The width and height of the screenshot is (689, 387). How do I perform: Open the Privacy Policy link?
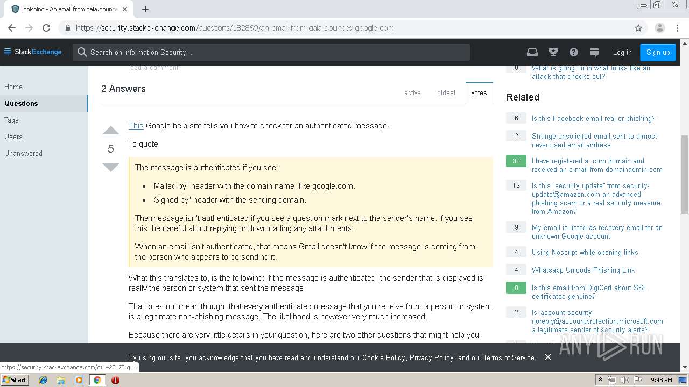click(x=431, y=358)
